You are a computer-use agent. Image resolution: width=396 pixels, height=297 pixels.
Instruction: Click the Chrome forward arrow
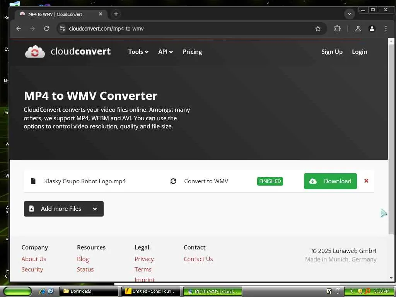pos(32,29)
